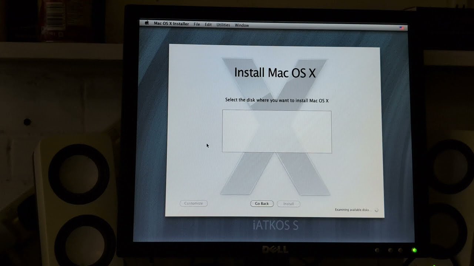Click the Go Back button
The width and height of the screenshot is (474, 266).
pos(262,204)
